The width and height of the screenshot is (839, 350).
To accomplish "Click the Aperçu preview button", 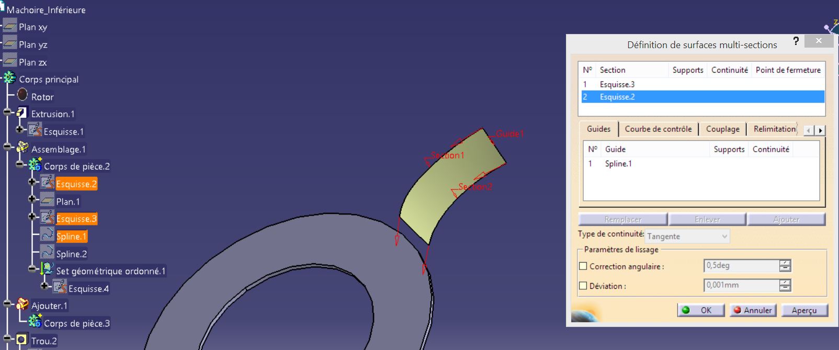I will click(x=804, y=310).
